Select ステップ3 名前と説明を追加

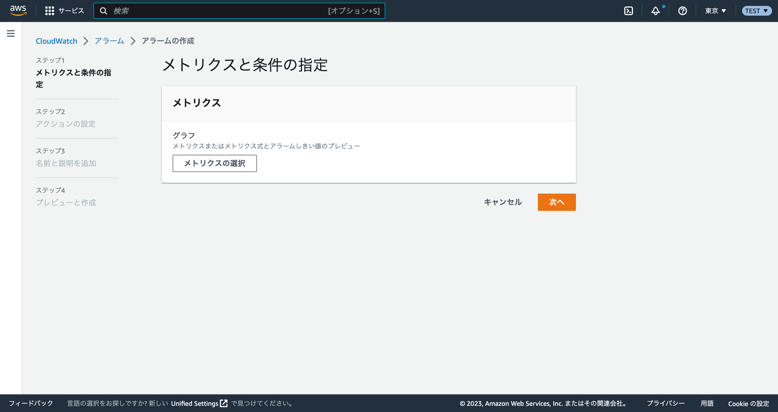(x=66, y=163)
